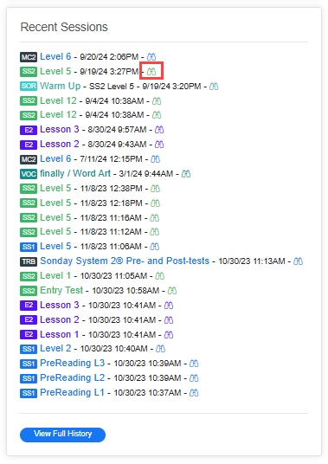Click binoculars icon on the Lesson 1 row
The width and height of the screenshot is (328, 464).
pyautogui.click(x=169, y=335)
